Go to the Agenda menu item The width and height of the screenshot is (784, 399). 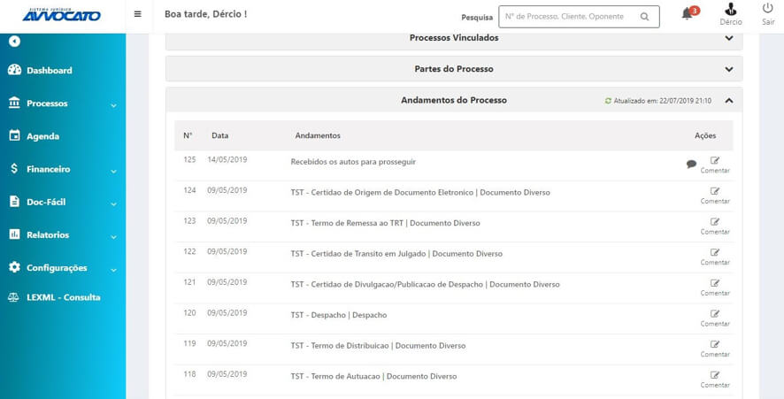42,136
